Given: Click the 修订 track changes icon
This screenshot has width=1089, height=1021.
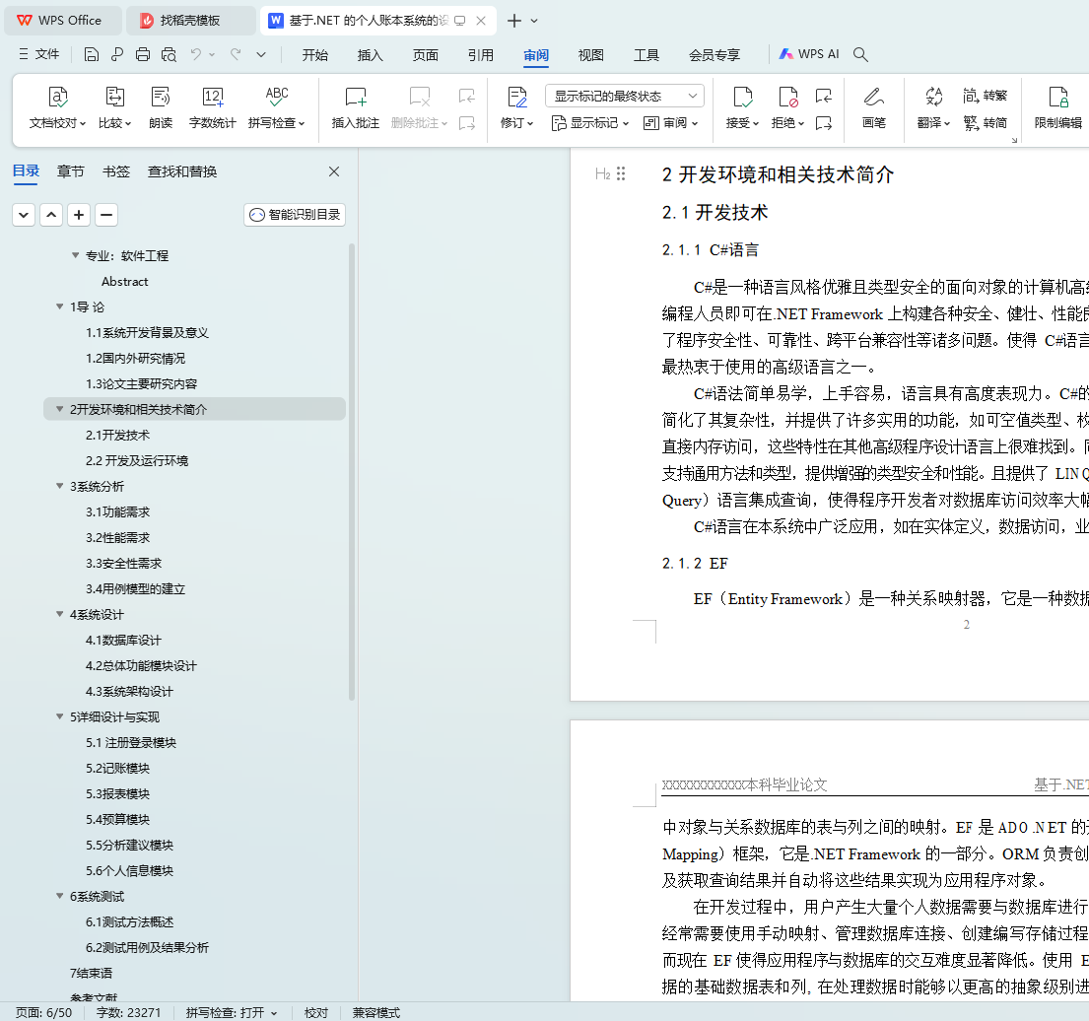Looking at the screenshot, I should [x=516, y=98].
